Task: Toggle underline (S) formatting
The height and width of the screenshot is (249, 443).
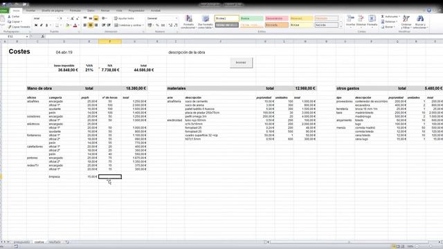Action: [x=46, y=26]
